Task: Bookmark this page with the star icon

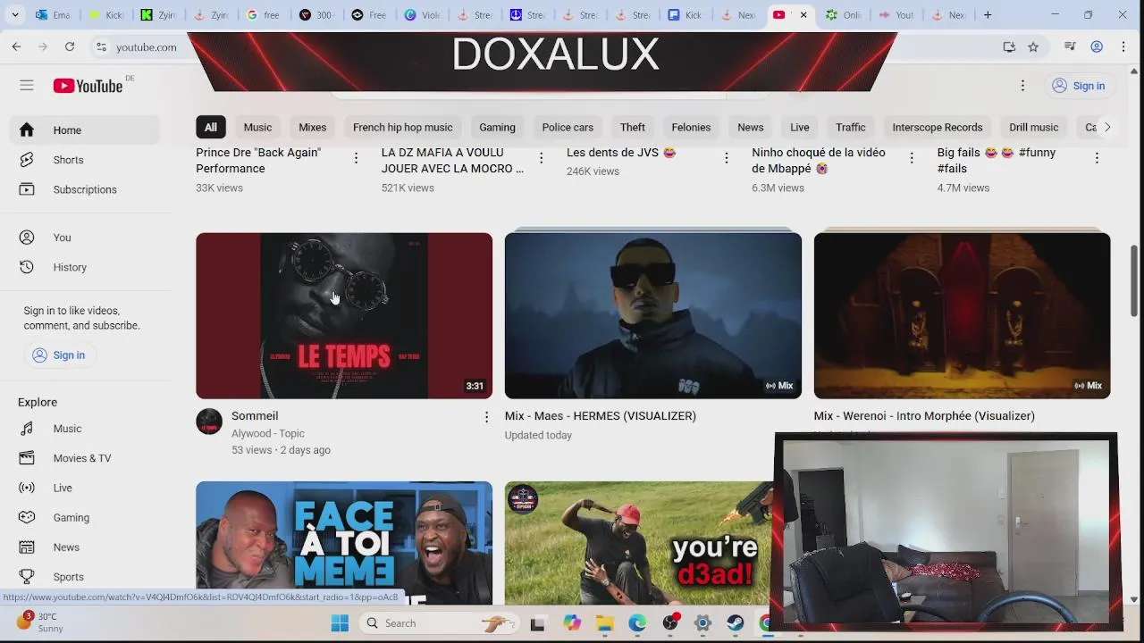Action: [x=1033, y=46]
